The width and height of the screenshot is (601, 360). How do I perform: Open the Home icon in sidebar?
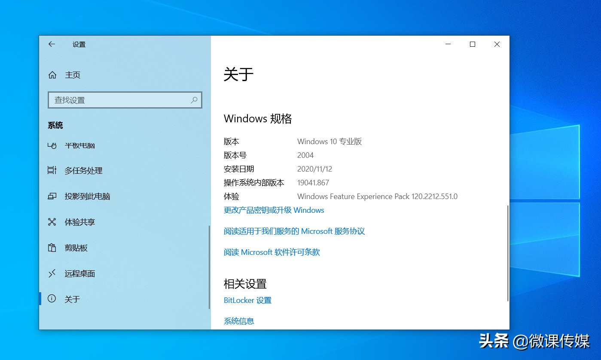(52, 75)
